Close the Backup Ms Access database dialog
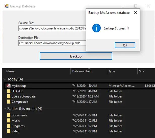 pos(136,12)
